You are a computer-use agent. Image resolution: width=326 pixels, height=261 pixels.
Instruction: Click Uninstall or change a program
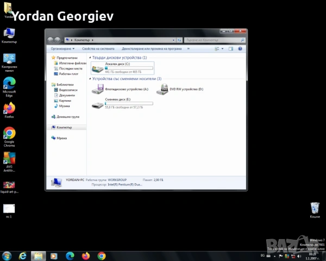[x=152, y=48]
